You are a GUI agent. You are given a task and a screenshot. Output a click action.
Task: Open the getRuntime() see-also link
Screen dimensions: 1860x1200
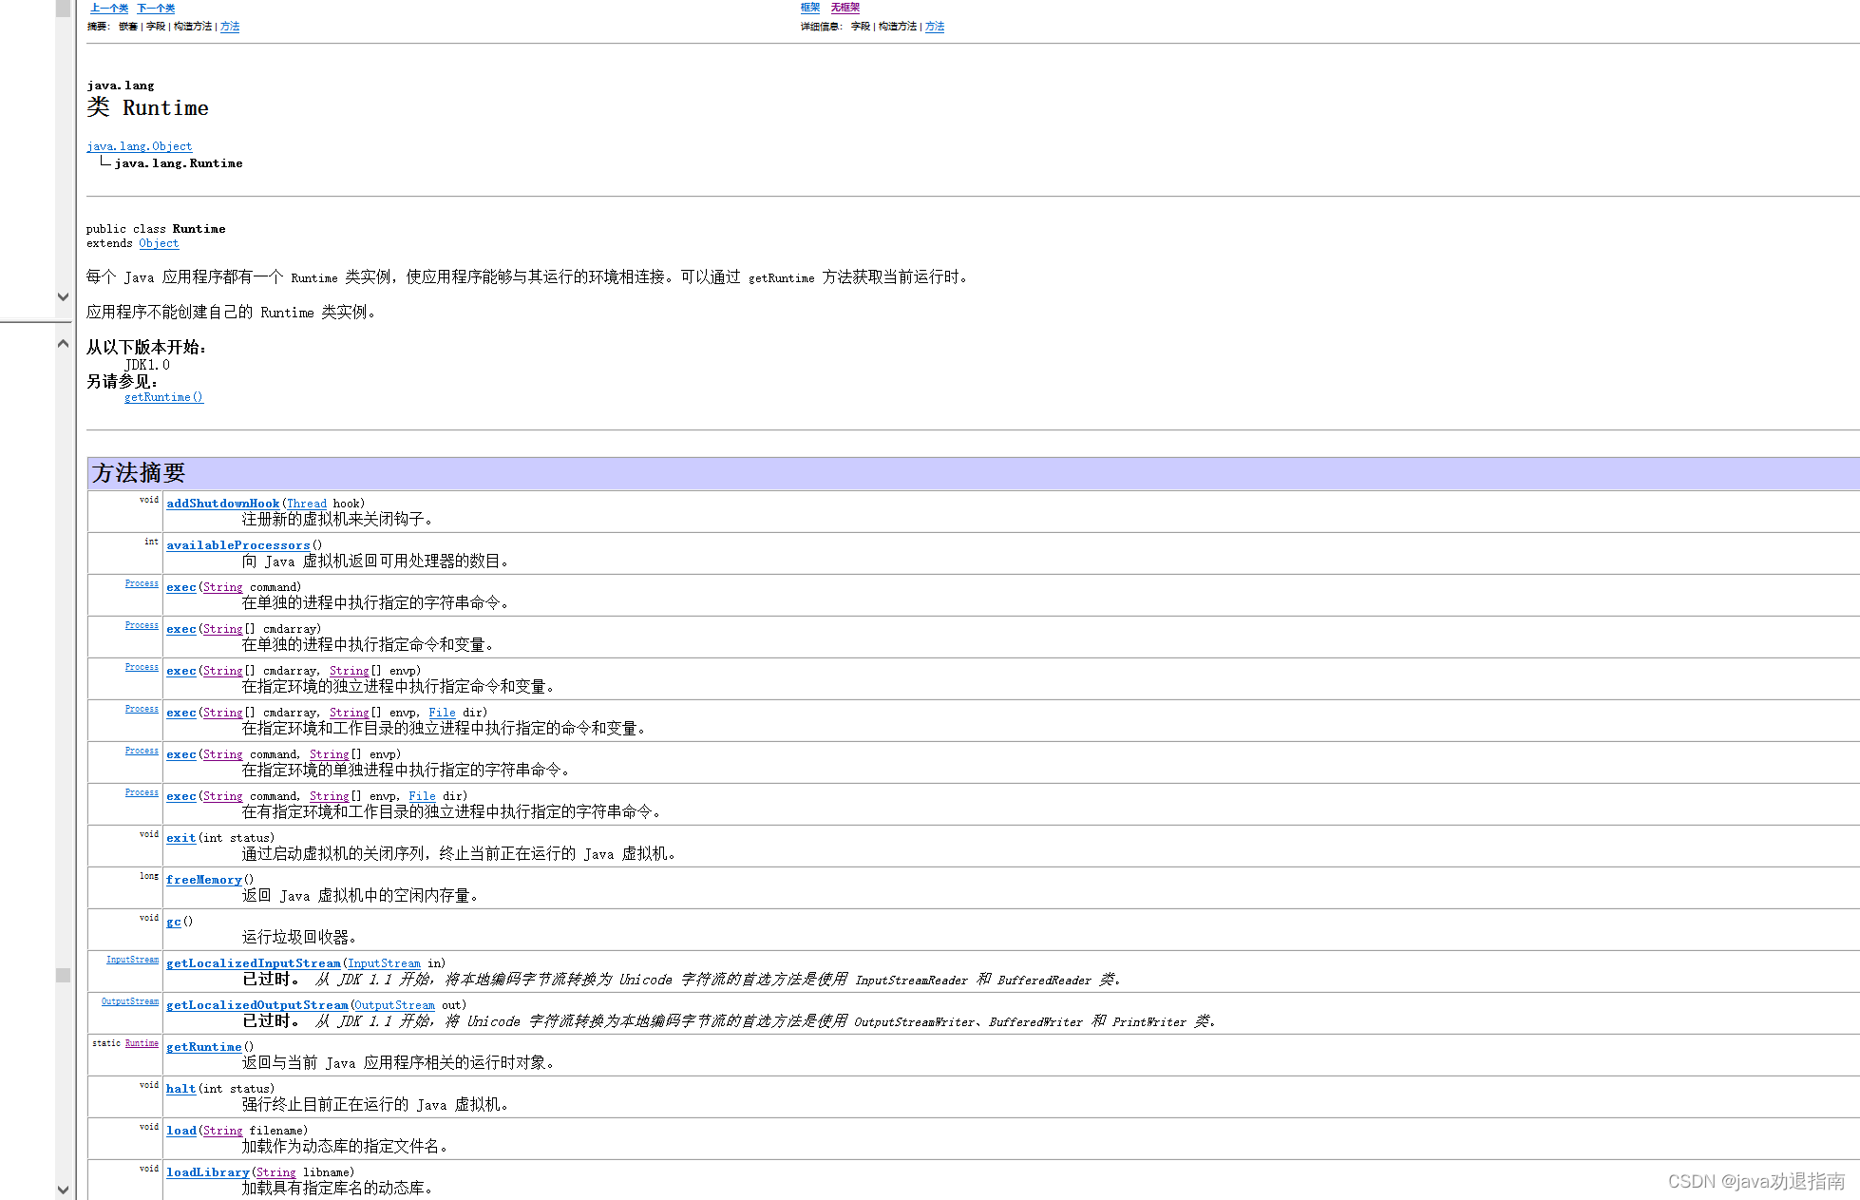pyautogui.click(x=163, y=397)
